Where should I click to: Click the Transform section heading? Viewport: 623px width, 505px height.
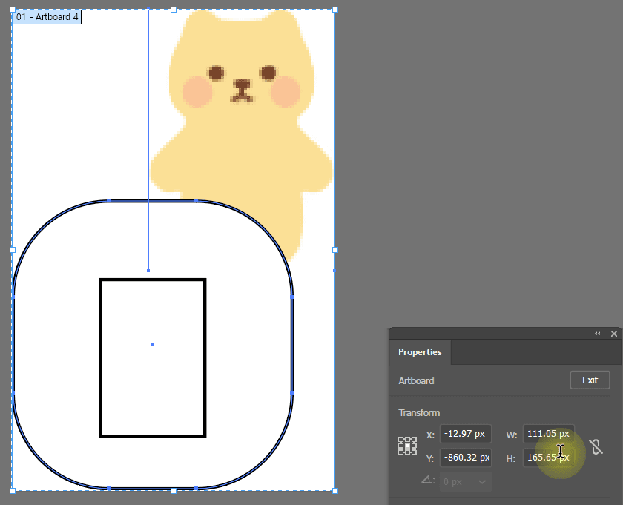(x=419, y=412)
